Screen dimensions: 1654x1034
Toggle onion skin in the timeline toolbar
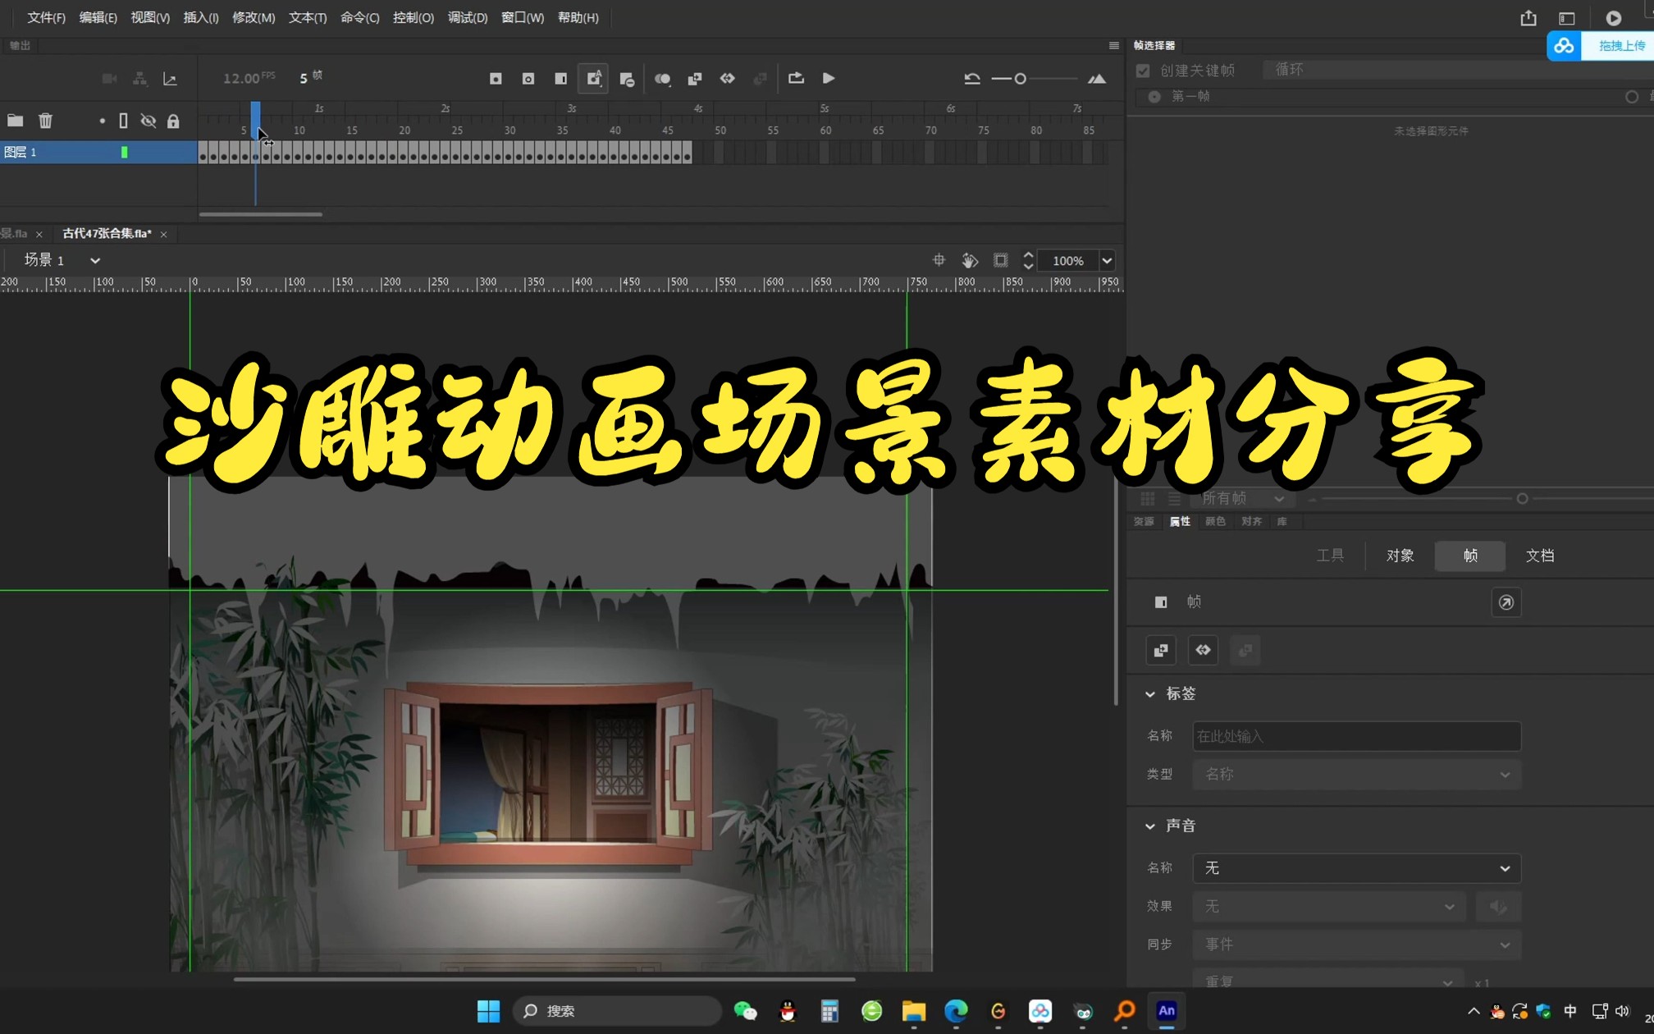[662, 79]
